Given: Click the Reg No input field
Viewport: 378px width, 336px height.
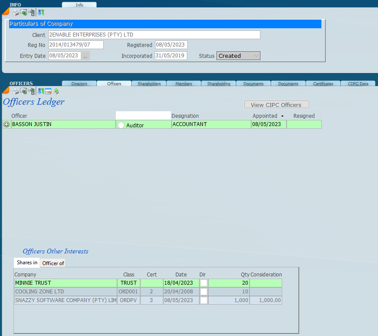Looking at the screenshot, I should (x=76, y=45).
